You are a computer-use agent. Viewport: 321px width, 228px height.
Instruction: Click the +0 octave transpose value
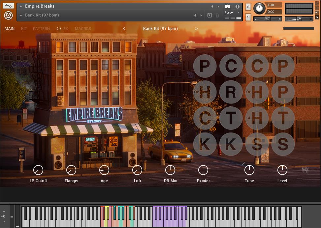[3, 216]
